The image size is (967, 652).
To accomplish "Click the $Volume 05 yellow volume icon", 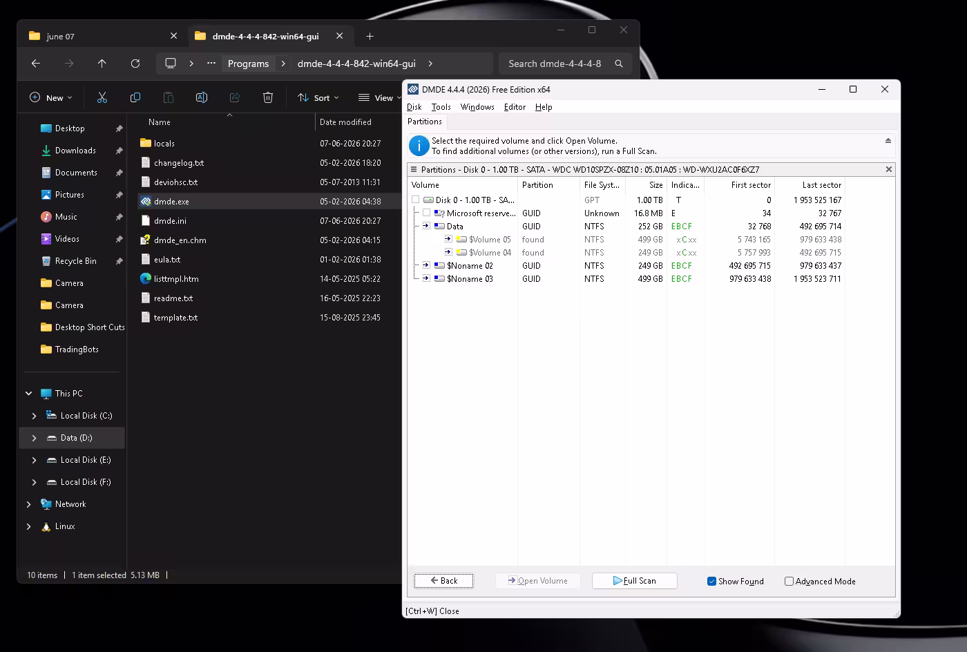I will point(461,240).
